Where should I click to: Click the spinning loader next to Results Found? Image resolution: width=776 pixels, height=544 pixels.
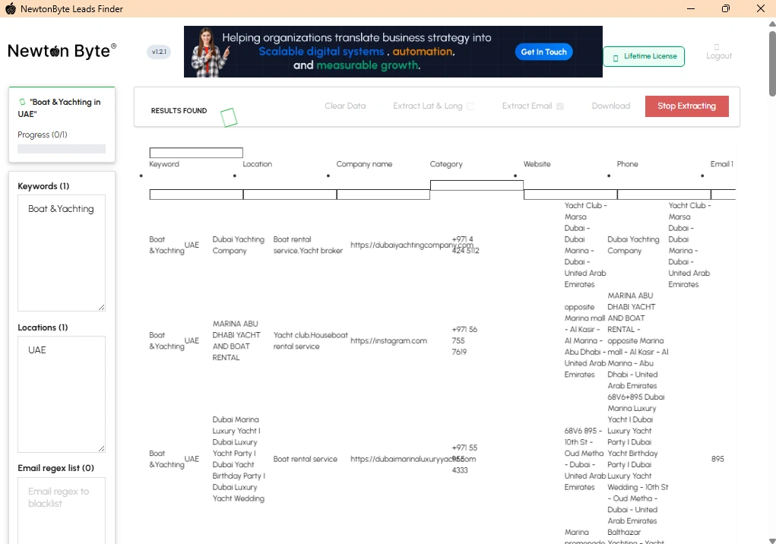click(x=229, y=118)
